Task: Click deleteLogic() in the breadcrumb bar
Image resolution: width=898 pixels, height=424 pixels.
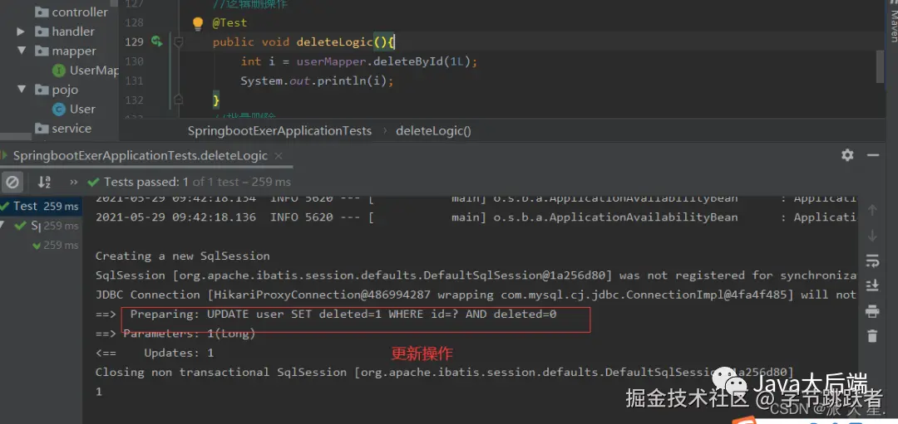Action: 433,131
